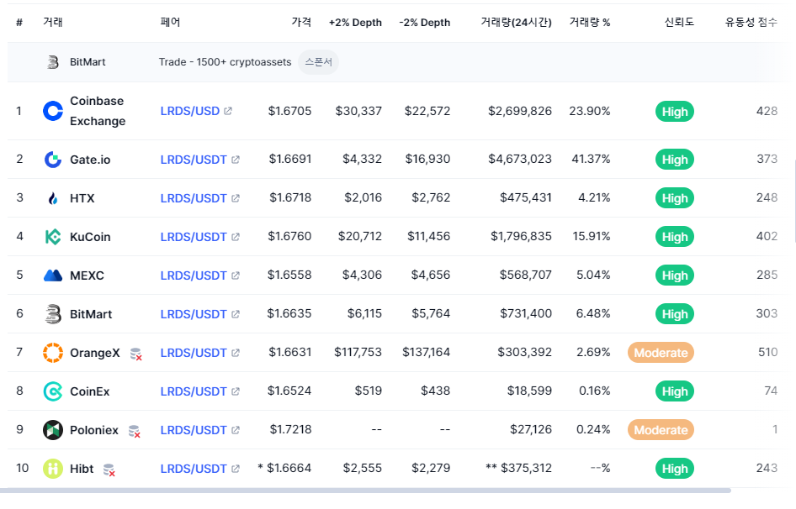
Task: Open external link icon in CoinEx row
Action: tap(236, 391)
